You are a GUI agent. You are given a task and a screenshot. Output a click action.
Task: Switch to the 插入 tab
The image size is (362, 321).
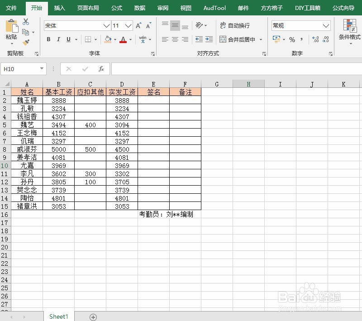[60, 8]
